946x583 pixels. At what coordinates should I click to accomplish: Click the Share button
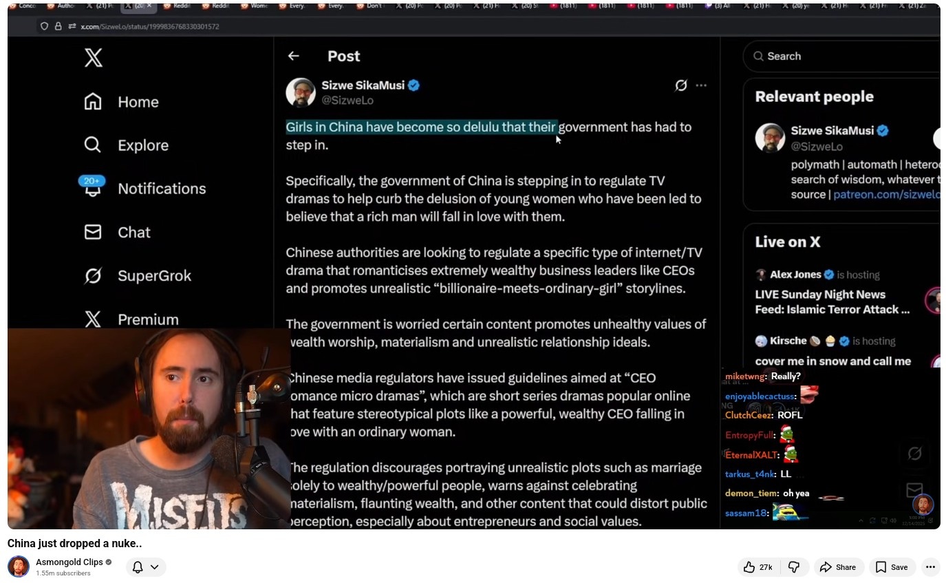click(838, 567)
